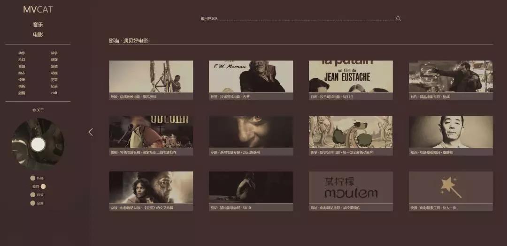Open the 音乐 section

38,24
